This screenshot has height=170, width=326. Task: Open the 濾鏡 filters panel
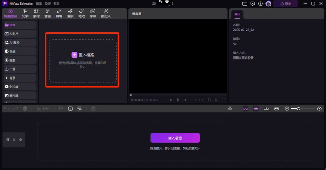tap(70, 13)
